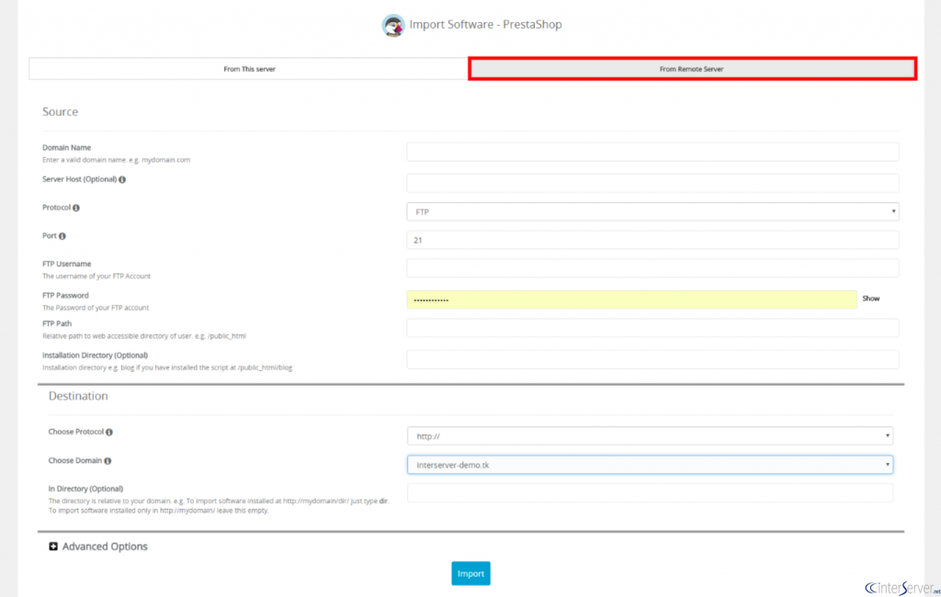Click the In Directory (Optional) label
Image resolution: width=941 pixels, height=597 pixels.
(x=85, y=489)
